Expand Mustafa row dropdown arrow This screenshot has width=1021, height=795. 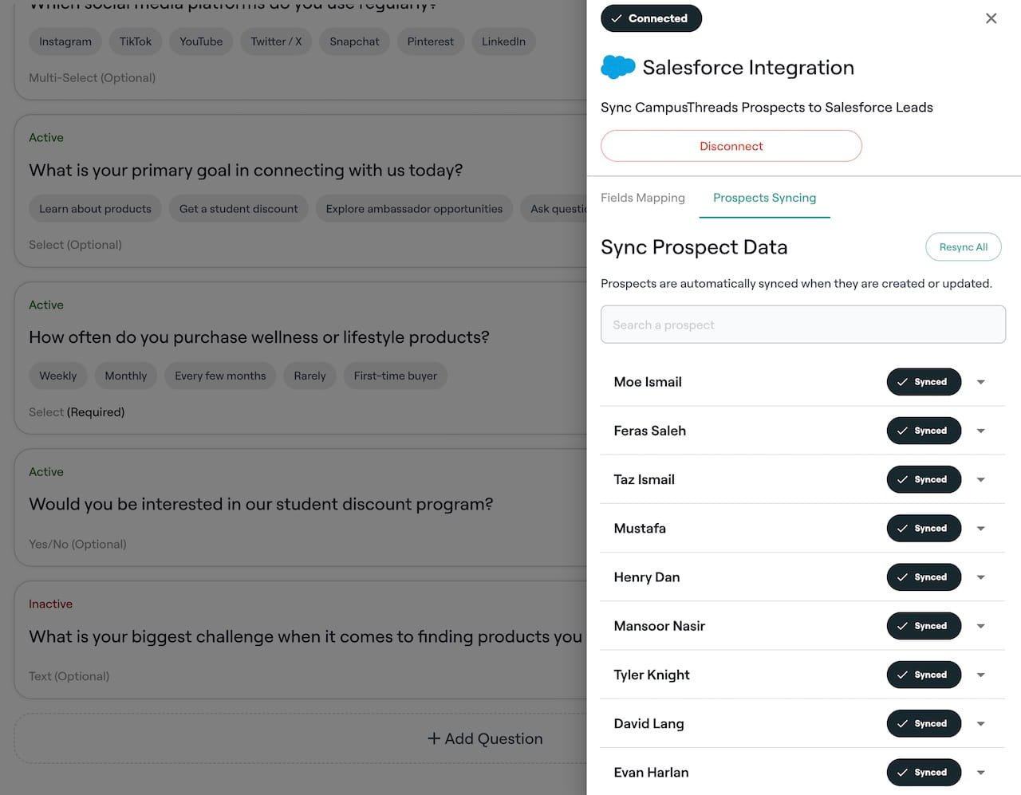pyautogui.click(x=980, y=529)
